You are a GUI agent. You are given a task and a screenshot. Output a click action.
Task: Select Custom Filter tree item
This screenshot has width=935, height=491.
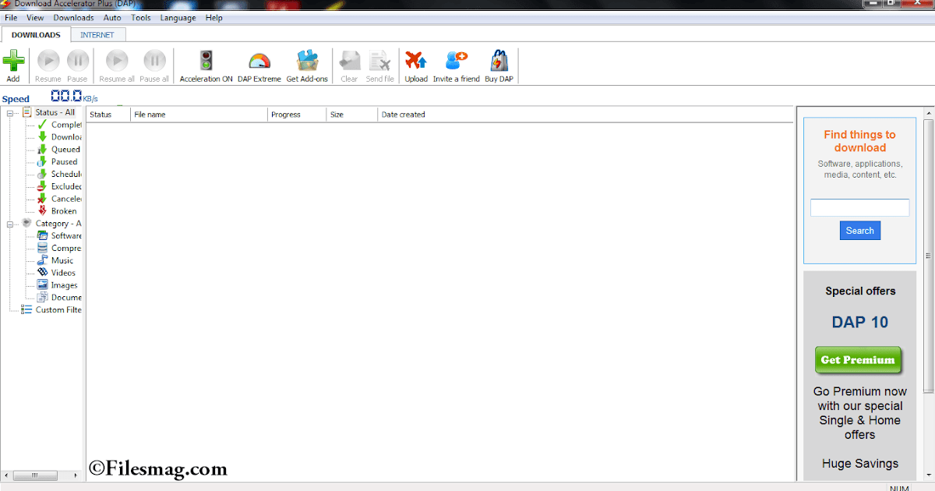51,310
